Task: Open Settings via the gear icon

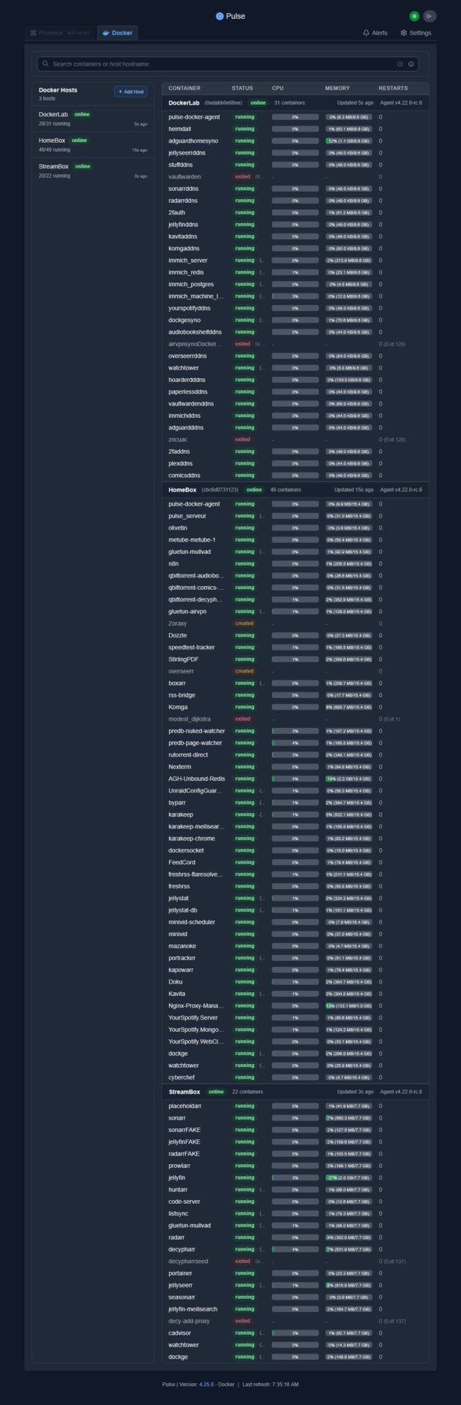Action: click(x=404, y=33)
